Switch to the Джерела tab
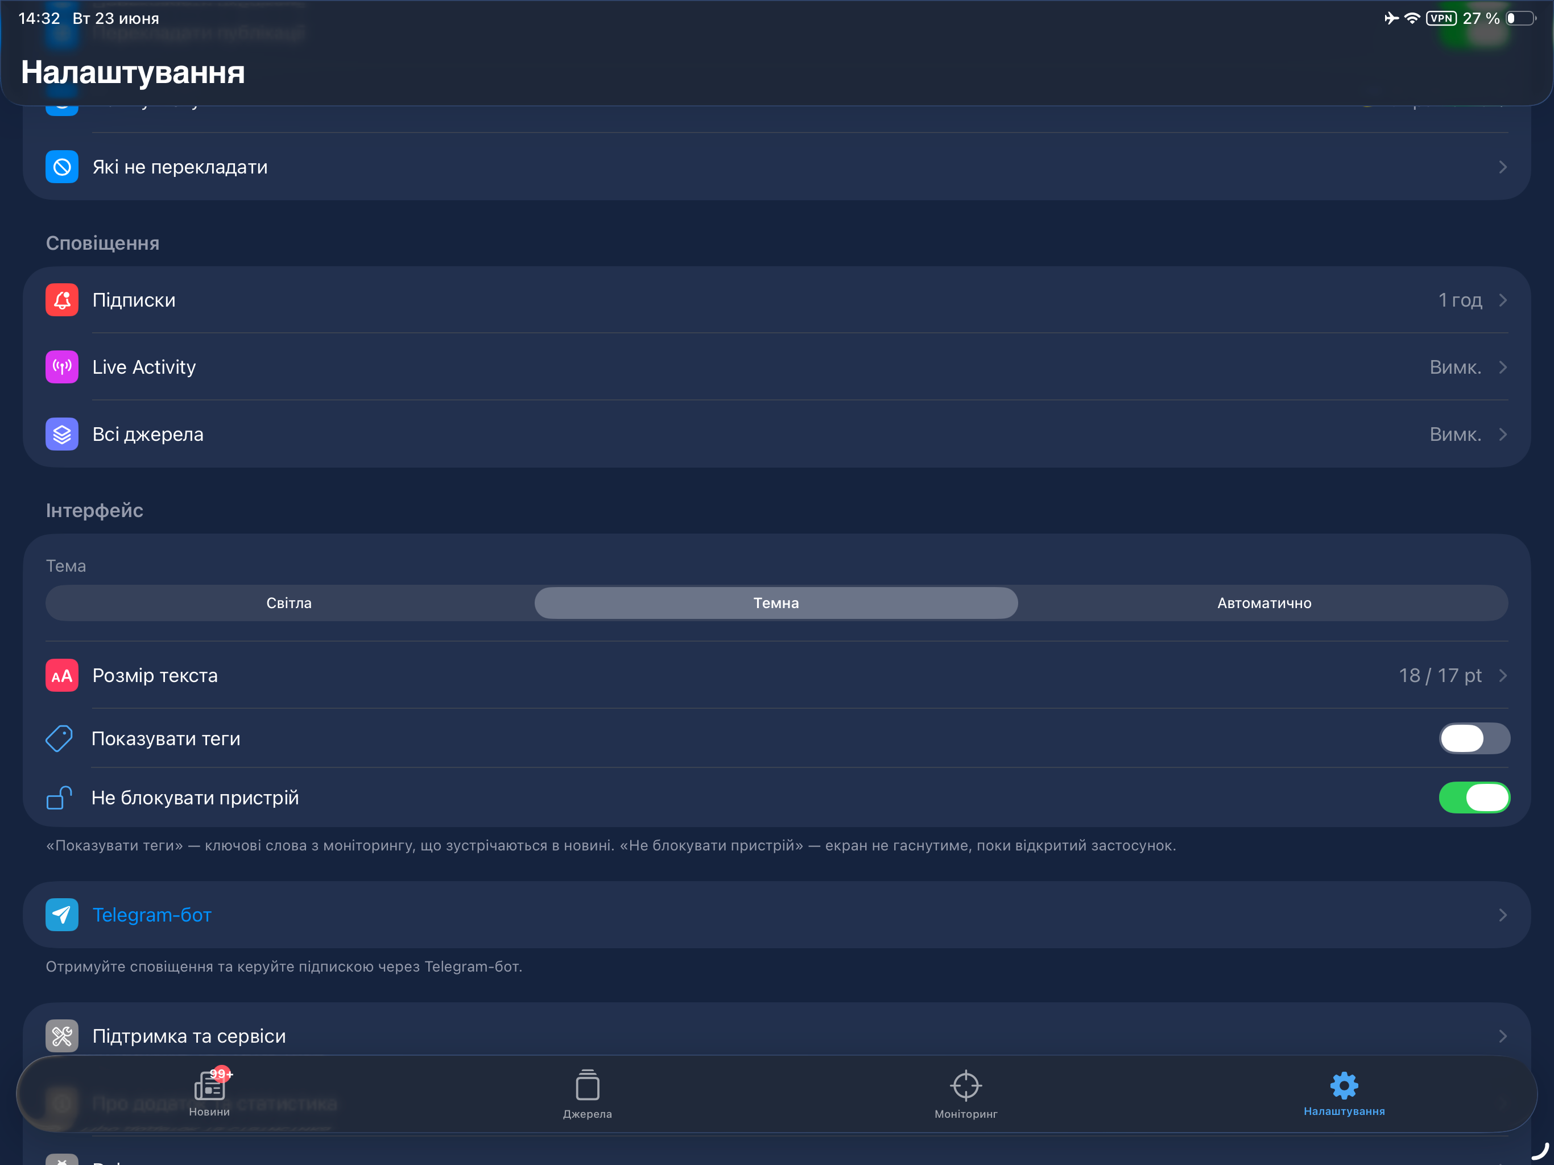 pyautogui.click(x=588, y=1094)
